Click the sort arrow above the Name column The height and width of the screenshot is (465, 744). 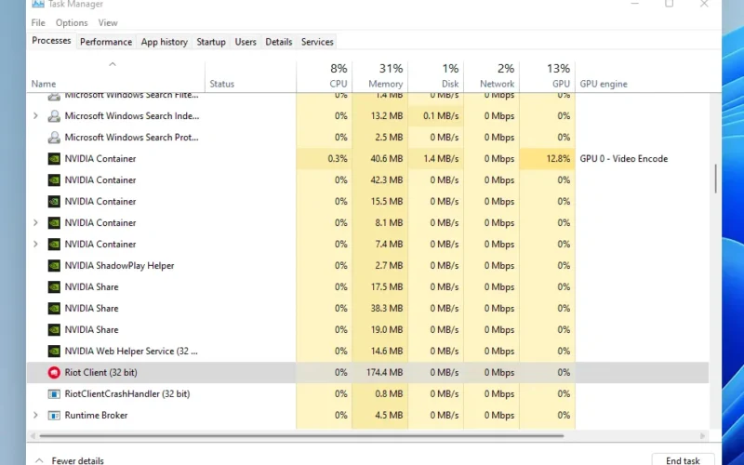pos(113,64)
